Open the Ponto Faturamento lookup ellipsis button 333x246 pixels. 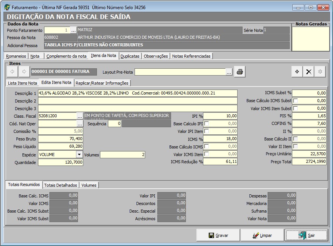click(74, 30)
